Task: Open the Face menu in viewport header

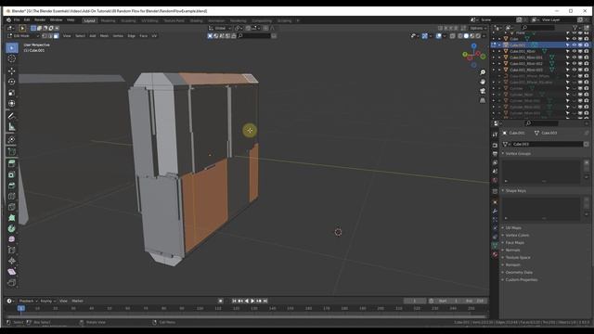Action: [x=144, y=36]
